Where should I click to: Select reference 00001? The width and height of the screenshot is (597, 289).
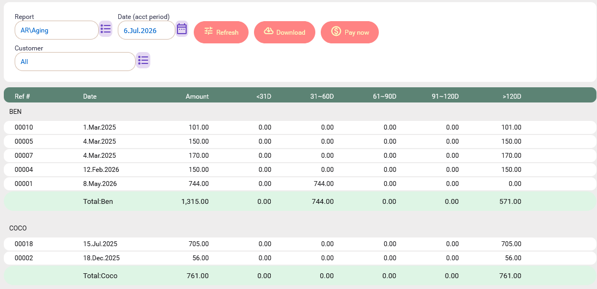pyautogui.click(x=24, y=184)
